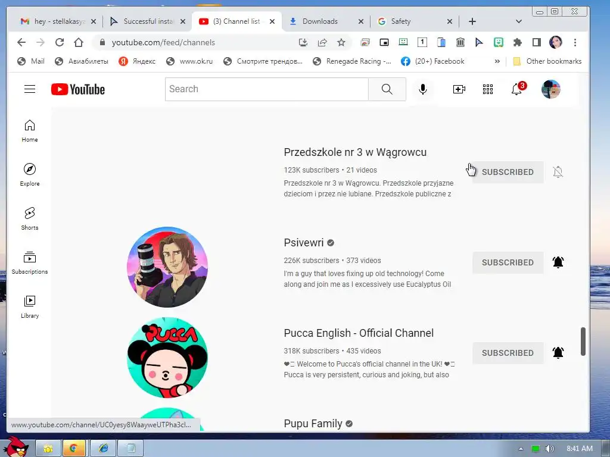This screenshot has width=610, height=457.
Task: Toggle notifications bell for Pucca English
Action: coord(558,353)
